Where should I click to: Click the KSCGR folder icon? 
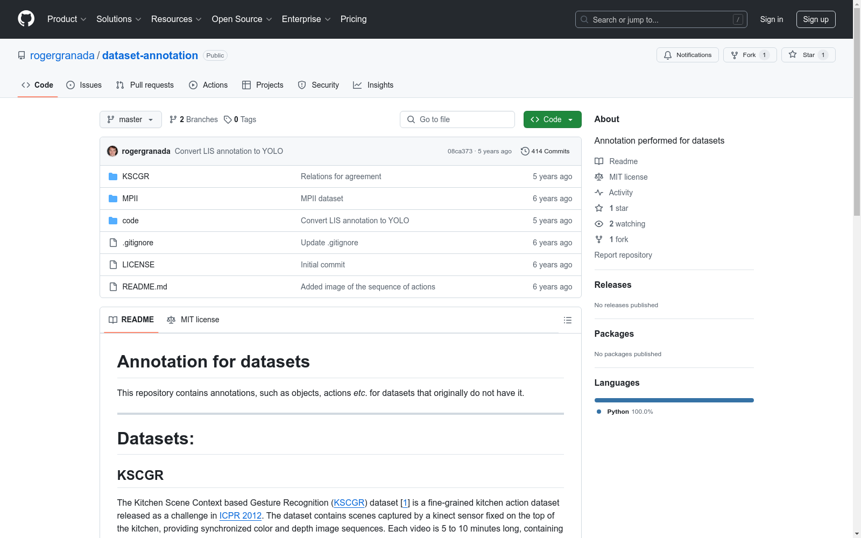pos(113,176)
